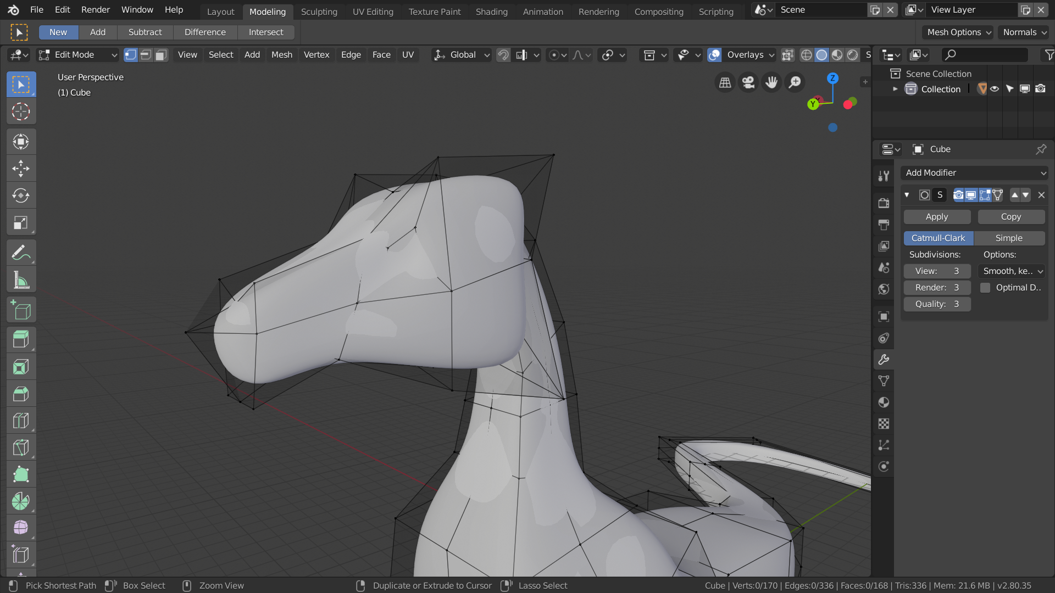This screenshot has width=1055, height=593.
Task: Open Mesh Options dropdown
Action: 958,32
